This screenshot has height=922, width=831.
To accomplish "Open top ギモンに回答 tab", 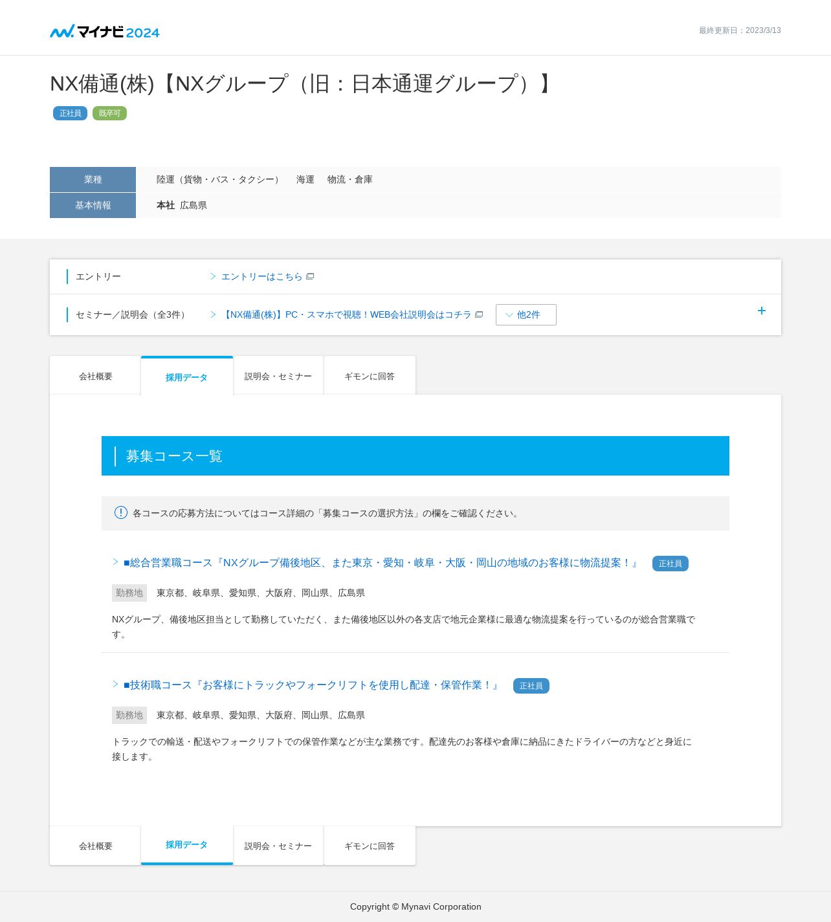I will 370,376.
